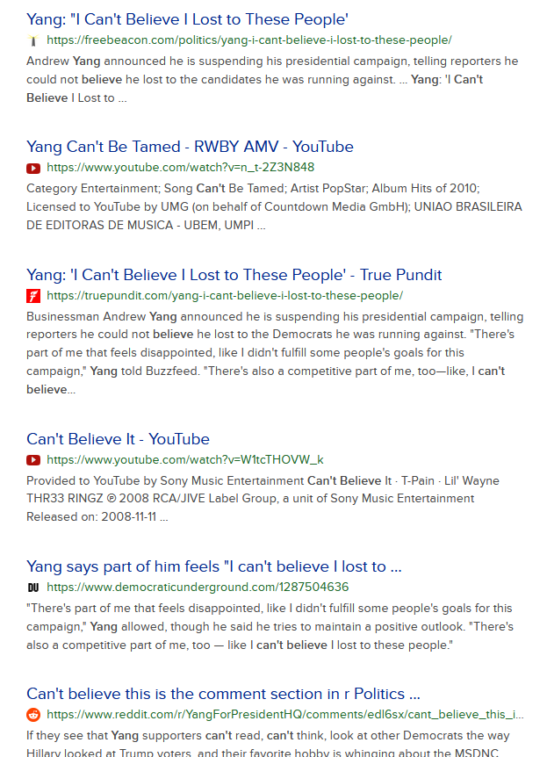Click the Reddit favicon icon
This screenshot has height=757, width=547.
pos(32,715)
